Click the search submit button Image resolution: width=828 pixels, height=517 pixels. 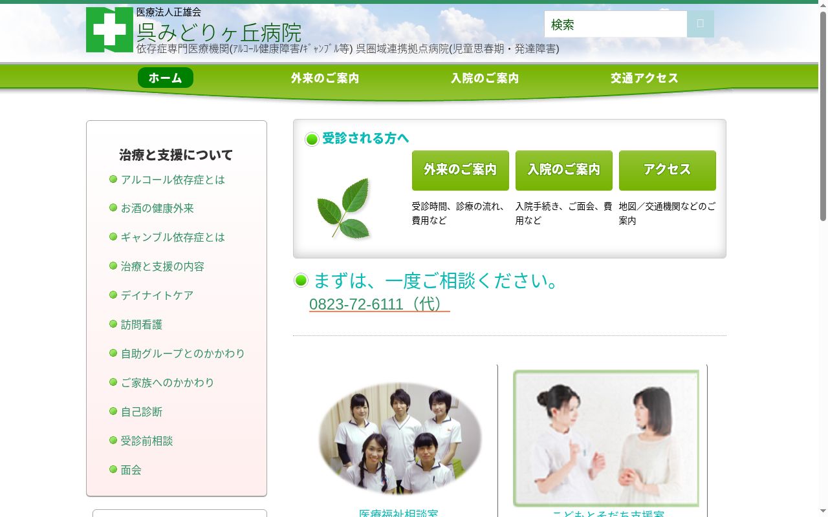point(701,24)
